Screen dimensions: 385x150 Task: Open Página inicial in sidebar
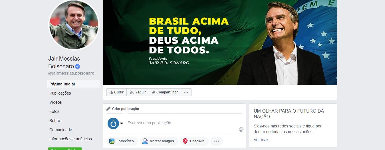pos(73,84)
